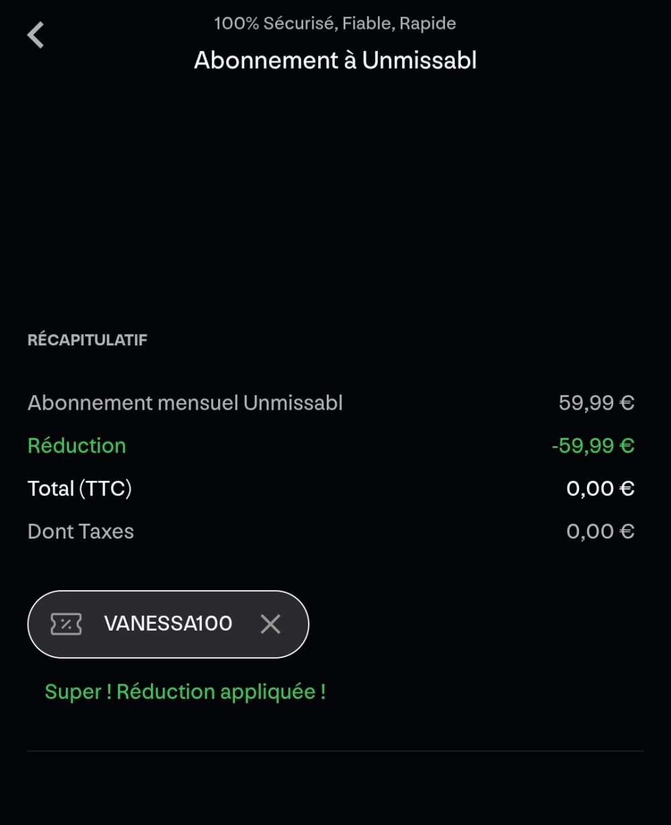
Task: Go back using the top-left chevron
Action: [36, 35]
